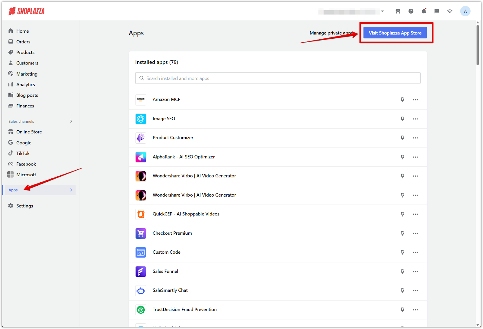Click Visit Shoplazza App Store button
483x329 pixels.
tap(395, 33)
